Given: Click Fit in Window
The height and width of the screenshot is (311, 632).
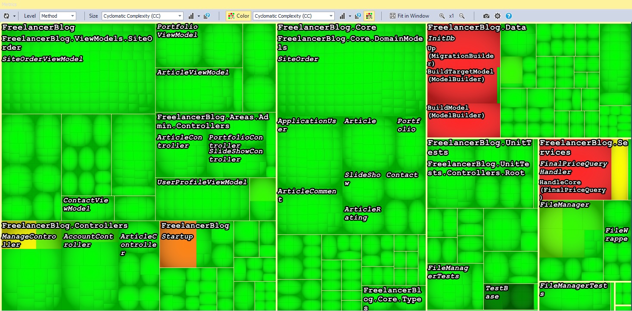Looking at the screenshot, I should (x=409, y=16).
